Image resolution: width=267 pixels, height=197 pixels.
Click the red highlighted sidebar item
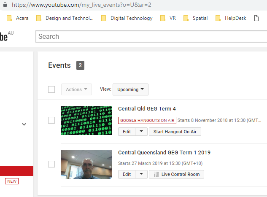16,171
